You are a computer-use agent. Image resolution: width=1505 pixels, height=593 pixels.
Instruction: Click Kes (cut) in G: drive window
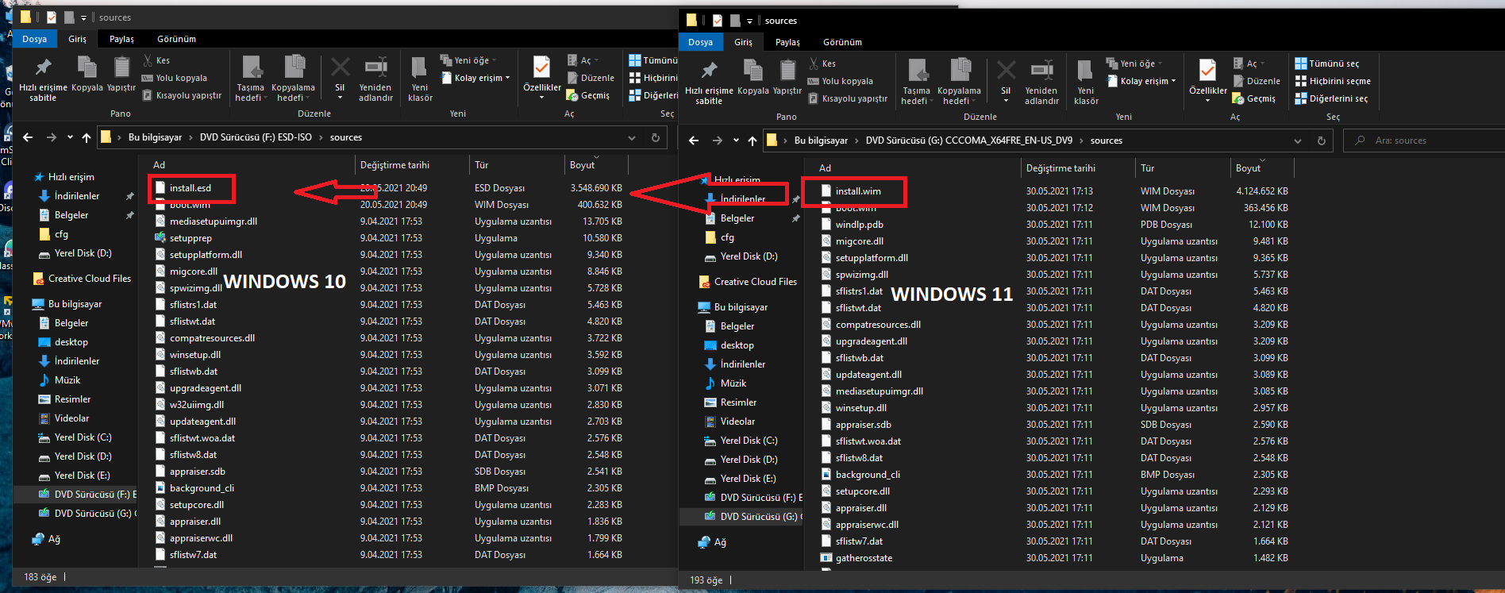[x=822, y=64]
